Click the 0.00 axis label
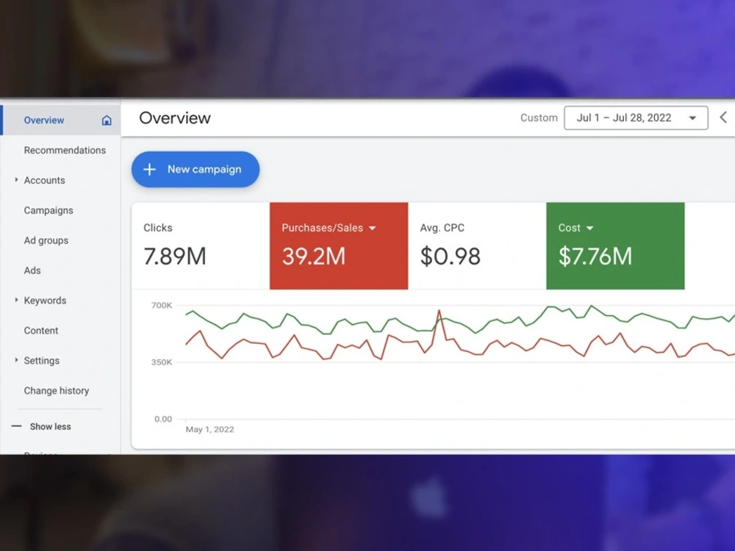 pyautogui.click(x=163, y=419)
